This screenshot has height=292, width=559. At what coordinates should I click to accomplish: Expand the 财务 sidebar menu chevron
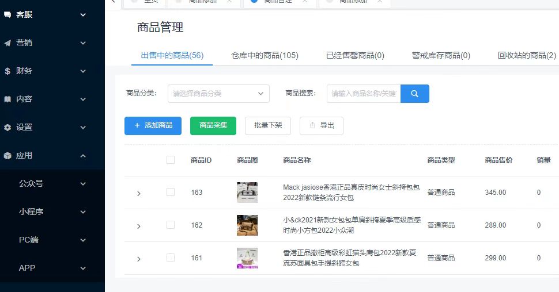83,71
